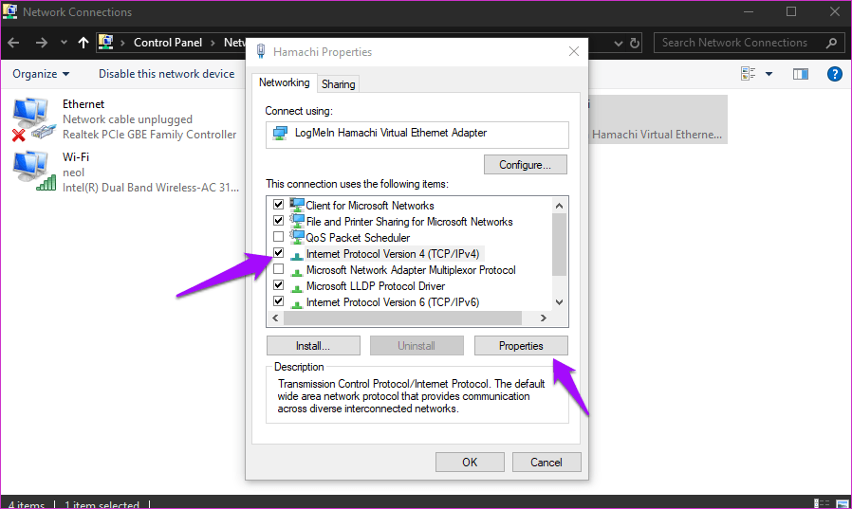Uncheck Microsoft LLDP Protocol Driver
This screenshot has width=852, height=509.
tap(278, 285)
